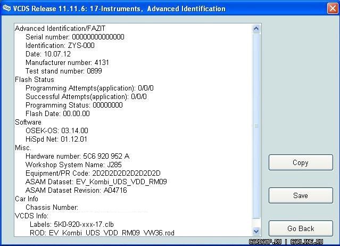Click the 'Car Info' heading
Viewport: 340px width, 246px height.
point(27,199)
